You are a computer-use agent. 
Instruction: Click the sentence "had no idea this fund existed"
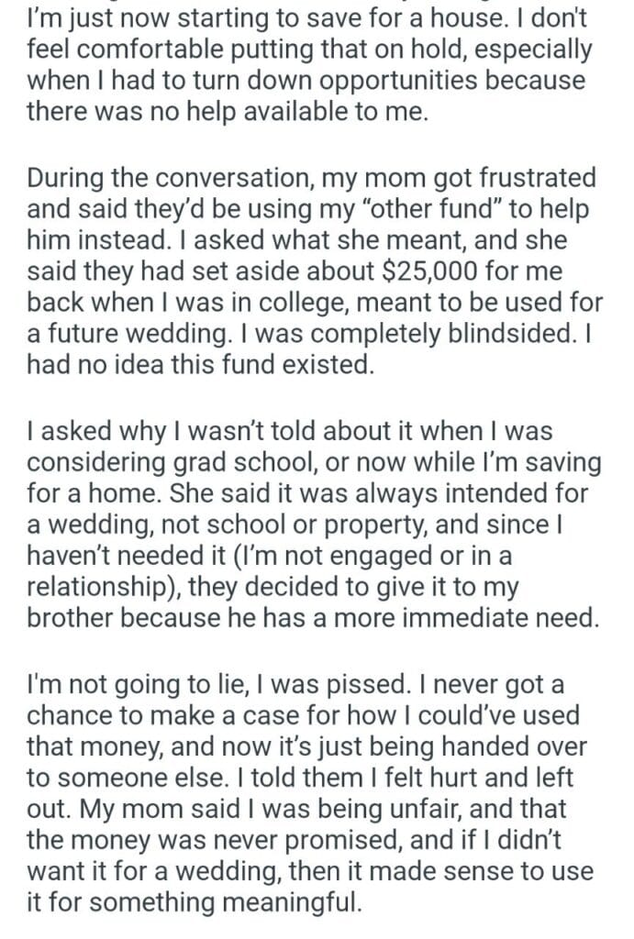click(202, 367)
